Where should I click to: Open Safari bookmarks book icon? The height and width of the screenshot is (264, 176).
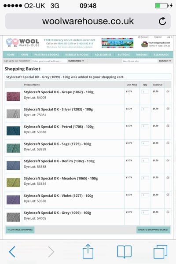(124, 252)
